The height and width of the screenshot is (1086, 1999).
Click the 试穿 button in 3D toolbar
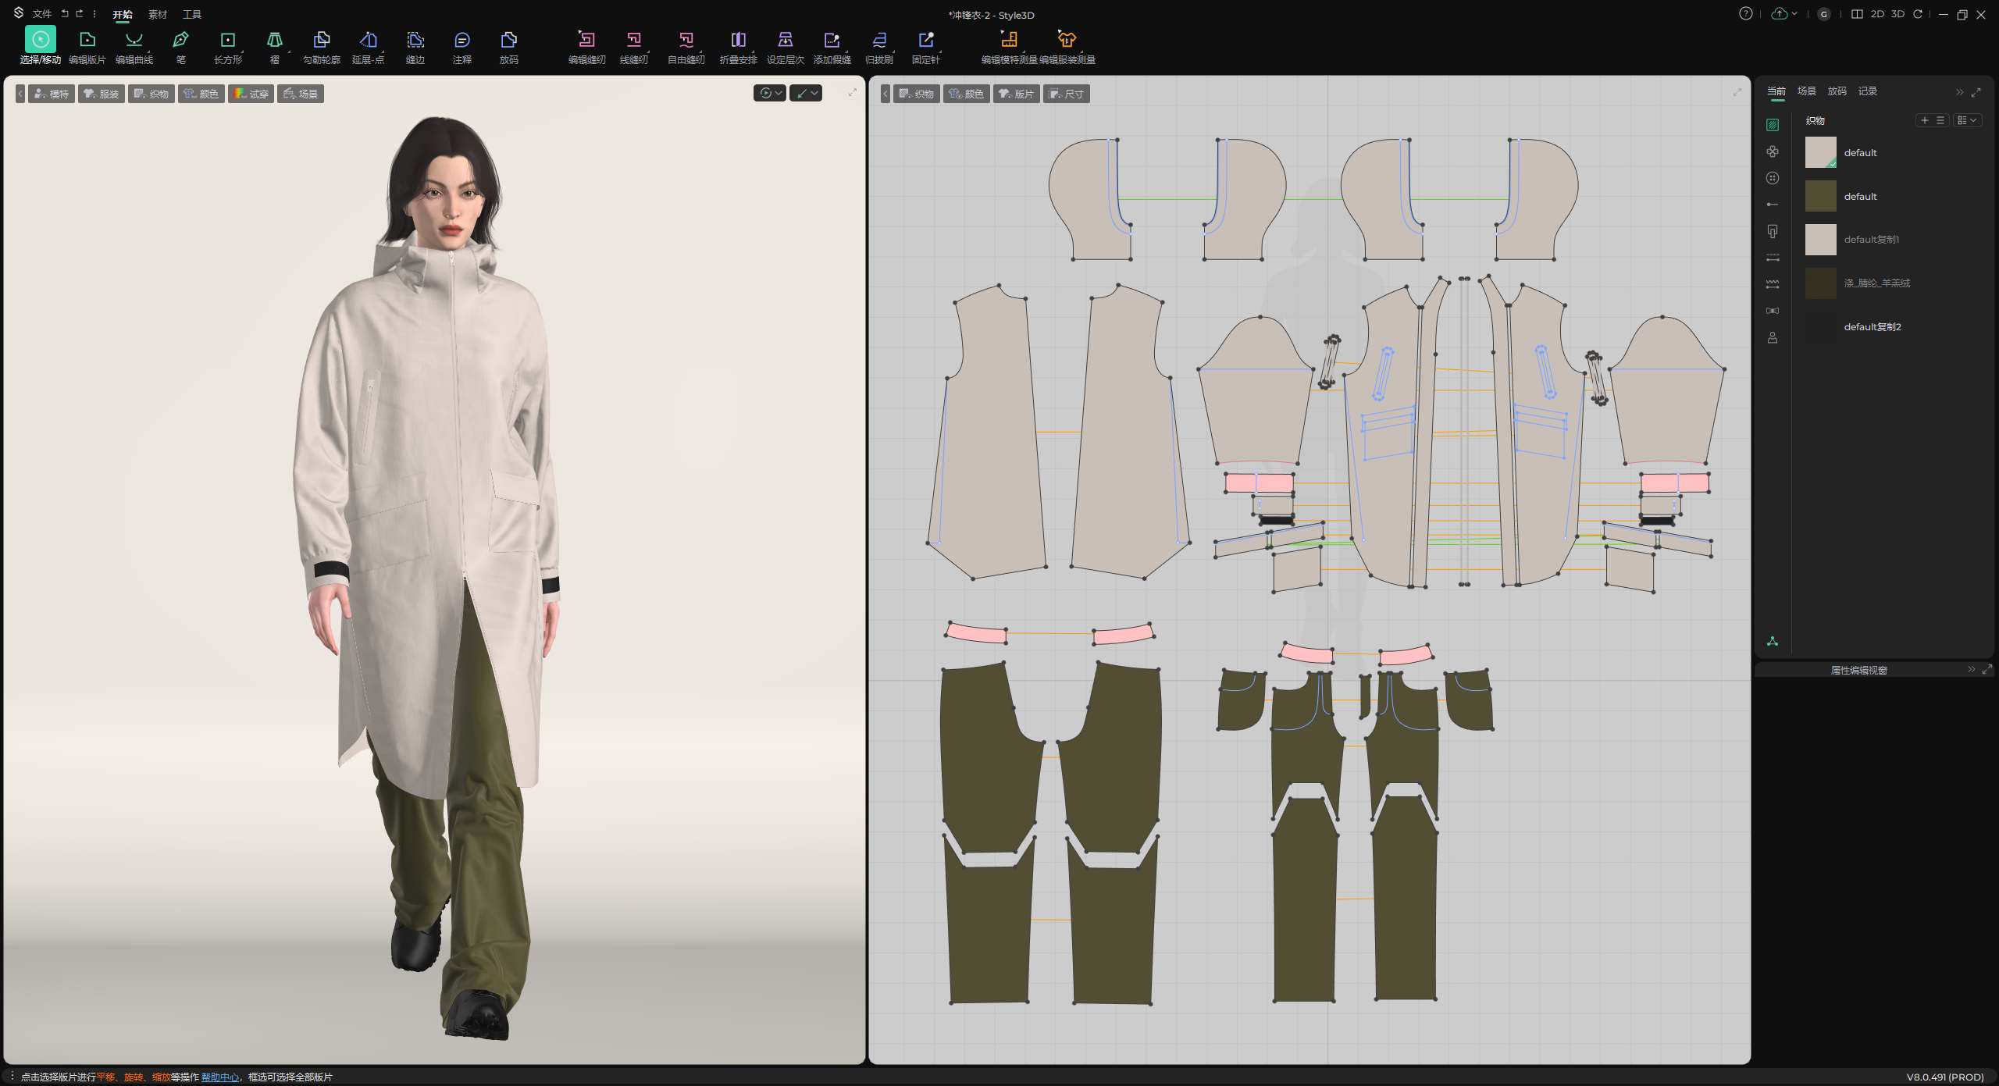[251, 94]
